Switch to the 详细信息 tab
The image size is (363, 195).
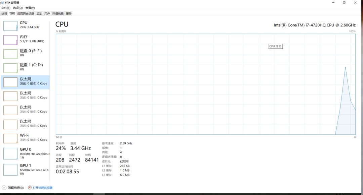58,14
